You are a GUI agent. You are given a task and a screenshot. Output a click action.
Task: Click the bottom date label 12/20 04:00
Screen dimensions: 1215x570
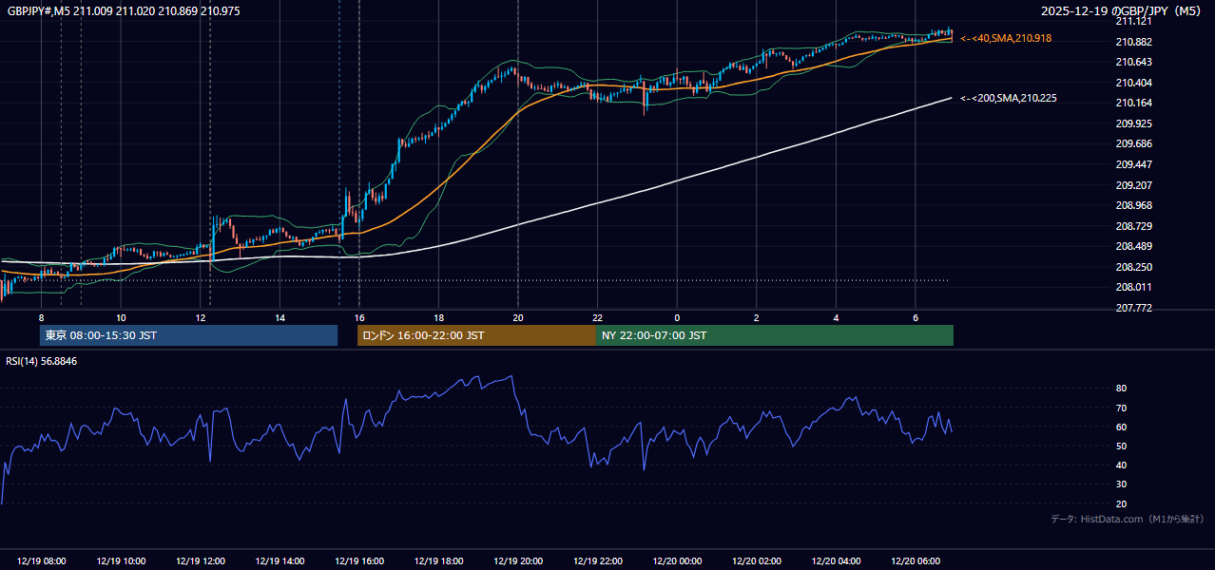tap(836, 561)
